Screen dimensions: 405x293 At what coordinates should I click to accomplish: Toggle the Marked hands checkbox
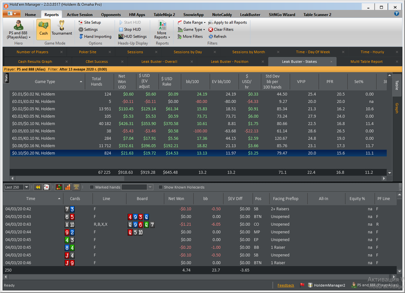(x=91, y=187)
